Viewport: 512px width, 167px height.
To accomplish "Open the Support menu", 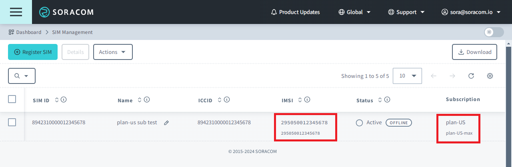I will [x=406, y=12].
